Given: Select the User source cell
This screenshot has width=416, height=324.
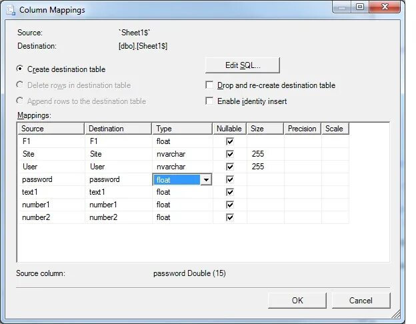Looking at the screenshot, I should point(51,167).
